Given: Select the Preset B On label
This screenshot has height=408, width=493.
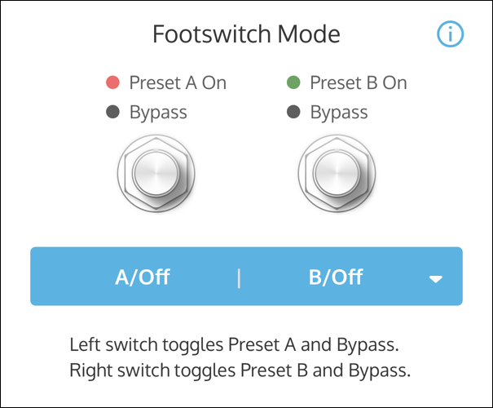Looking at the screenshot, I should coord(359,82).
